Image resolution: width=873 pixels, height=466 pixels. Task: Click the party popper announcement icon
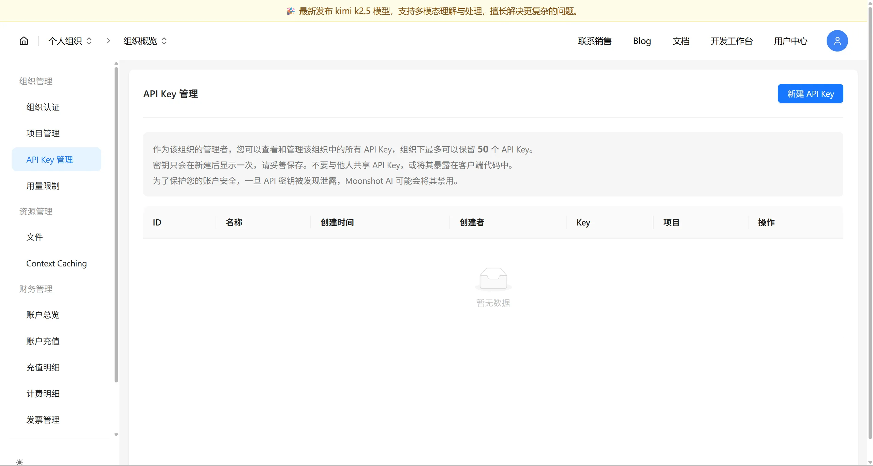291,11
